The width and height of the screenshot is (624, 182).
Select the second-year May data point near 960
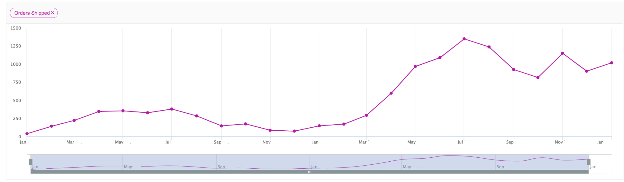point(415,67)
